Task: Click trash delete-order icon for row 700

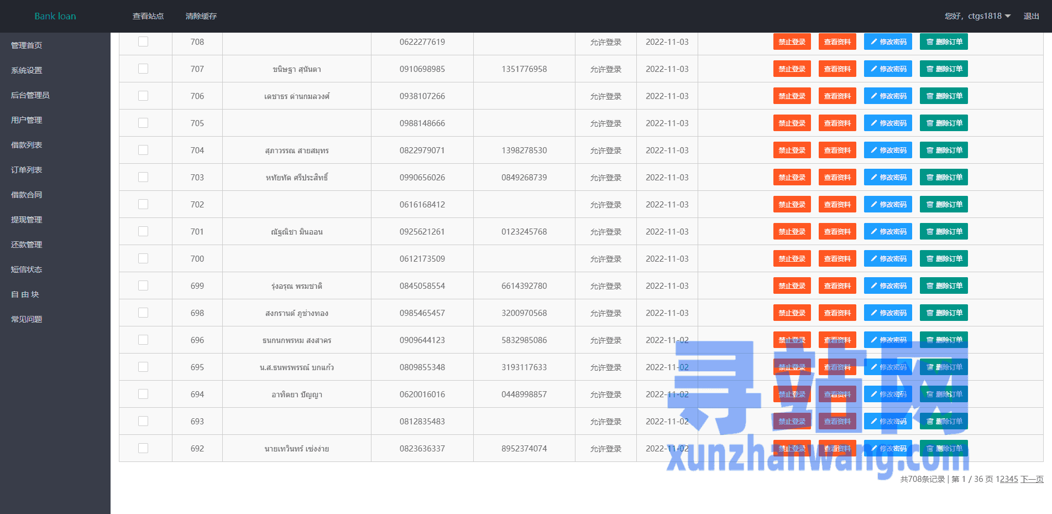Action: 930,259
